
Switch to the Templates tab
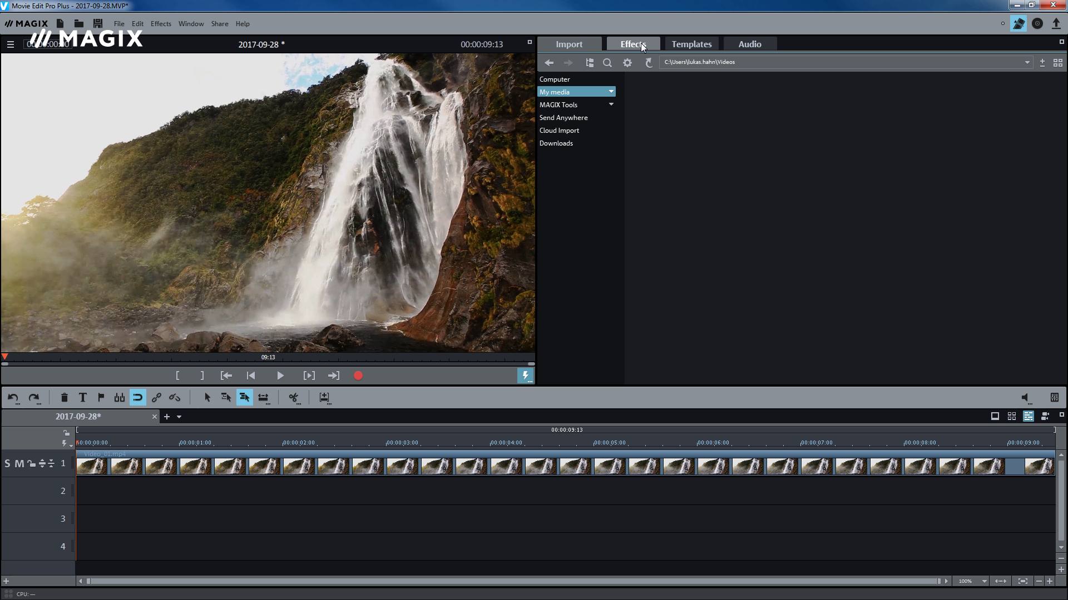pos(691,44)
